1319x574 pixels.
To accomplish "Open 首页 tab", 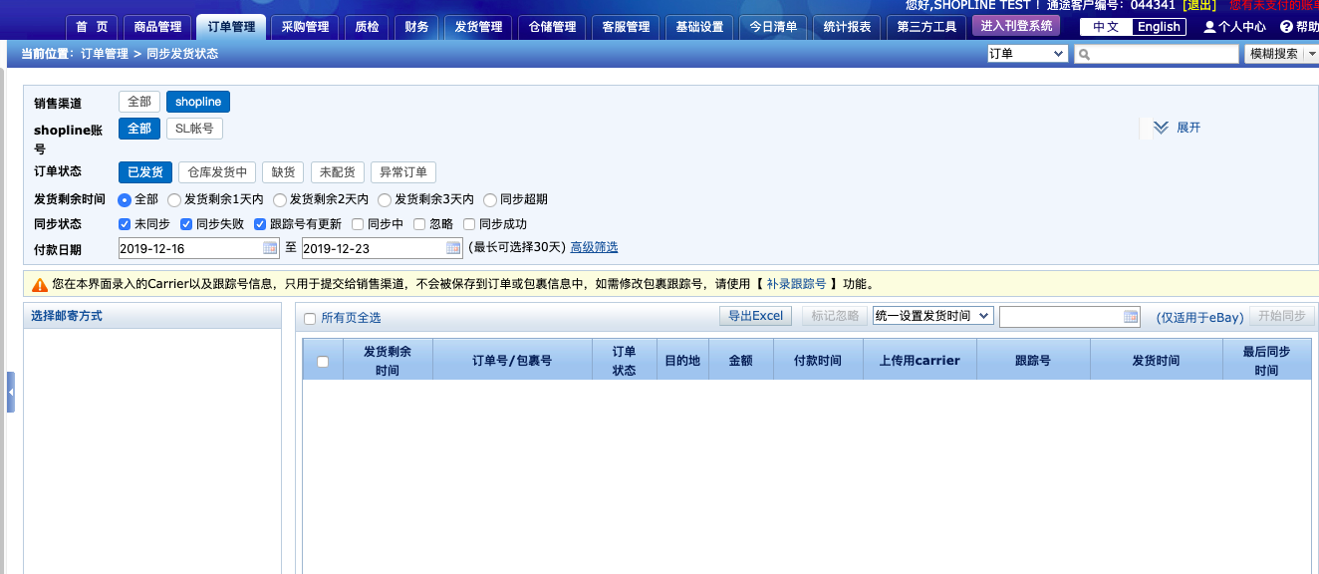I will coord(92,27).
